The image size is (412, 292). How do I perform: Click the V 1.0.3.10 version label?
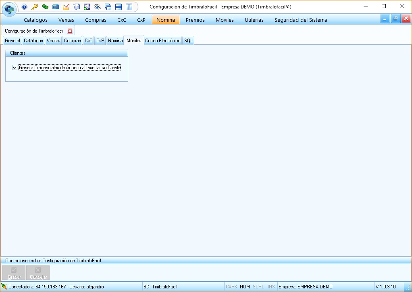tap(385, 287)
